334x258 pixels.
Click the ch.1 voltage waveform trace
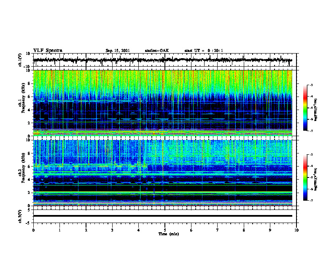(162, 60)
